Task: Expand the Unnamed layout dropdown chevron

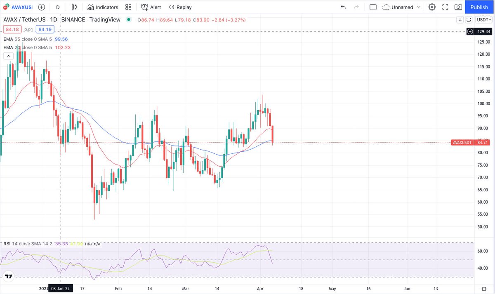Action: click(x=419, y=7)
